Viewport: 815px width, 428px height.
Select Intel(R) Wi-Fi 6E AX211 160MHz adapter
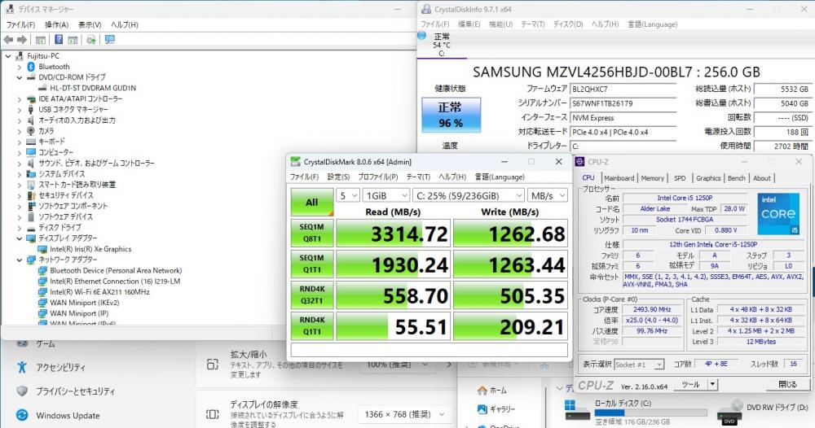coord(99,292)
